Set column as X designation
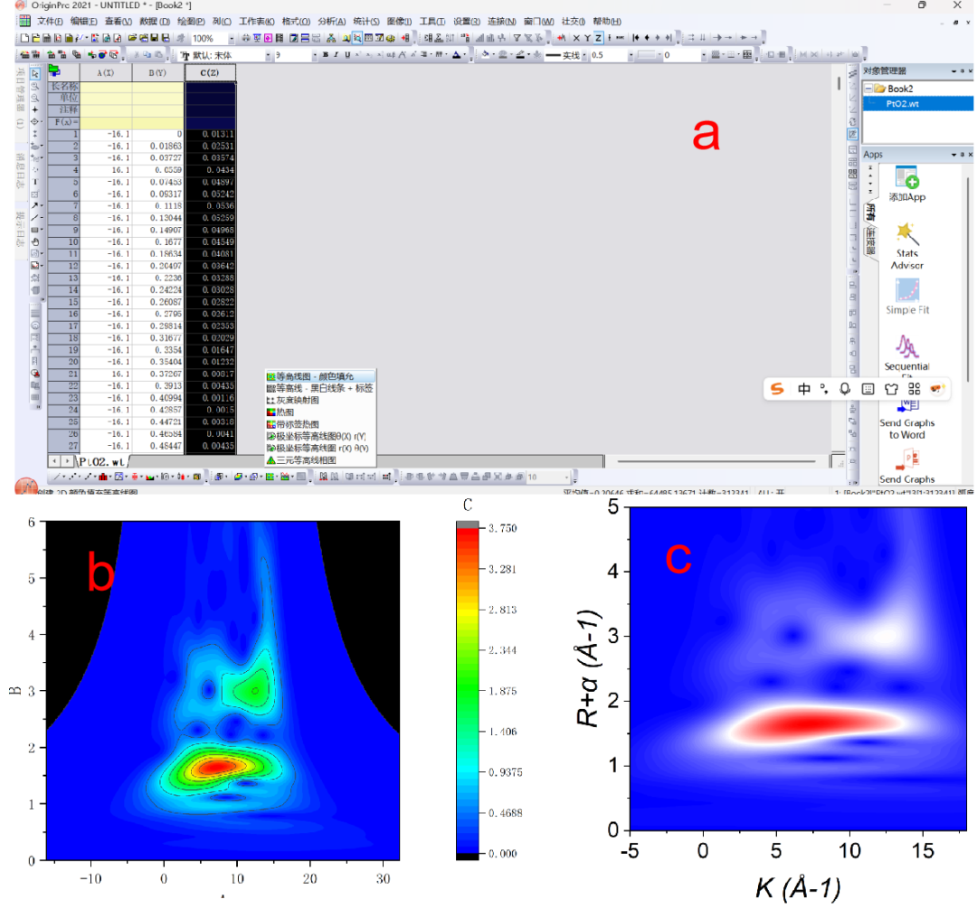This screenshot has height=908, width=977. click(x=575, y=38)
